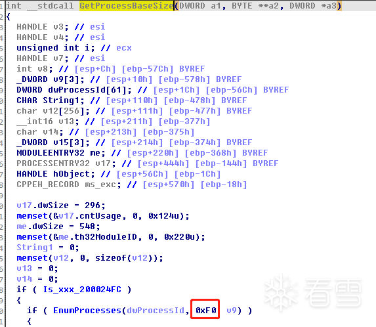
Task: Click the value 296 in v17.dwSize assignment
Action: [x=93, y=206]
